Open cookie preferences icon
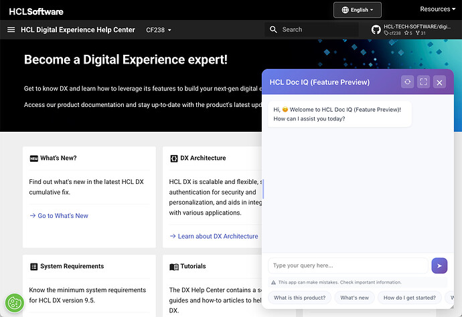Image resolution: width=462 pixels, height=317 pixels. (x=14, y=303)
